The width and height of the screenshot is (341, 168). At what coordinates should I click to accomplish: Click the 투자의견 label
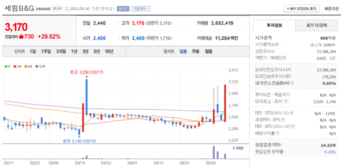coord(263,95)
